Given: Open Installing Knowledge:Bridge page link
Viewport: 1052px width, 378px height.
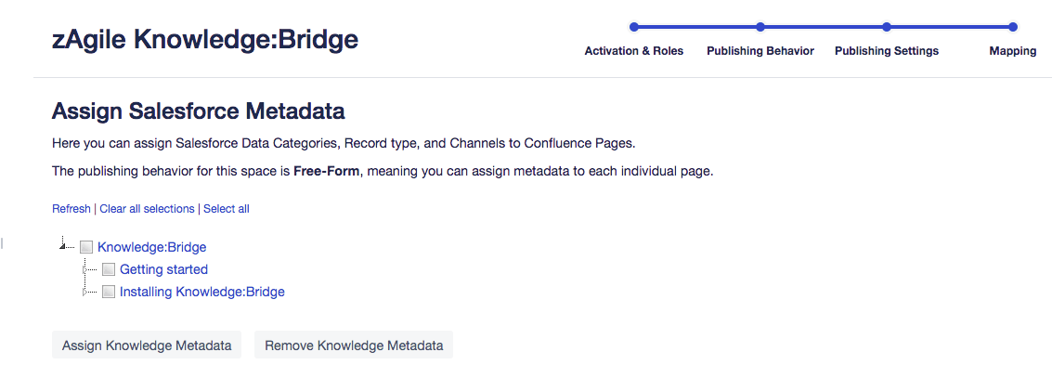Looking at the screenshot, I should [x=201, y=292].
